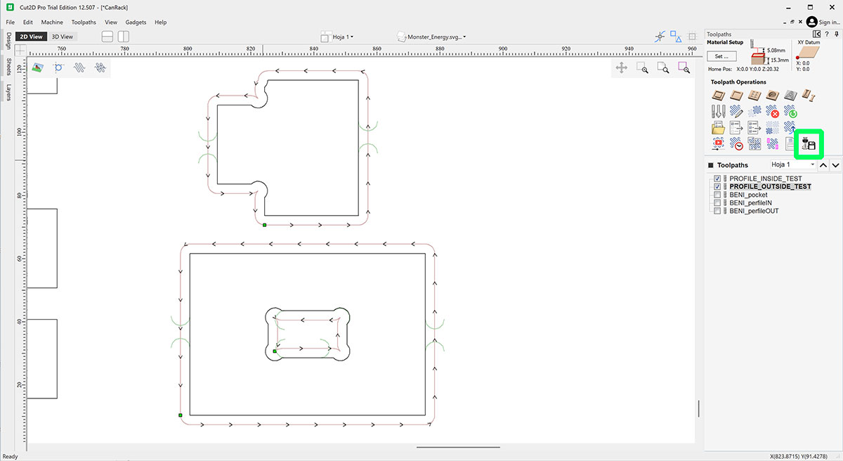
Task: Click the Recalculate Toolpaths green arrow icon
Action: pos(791,111)
